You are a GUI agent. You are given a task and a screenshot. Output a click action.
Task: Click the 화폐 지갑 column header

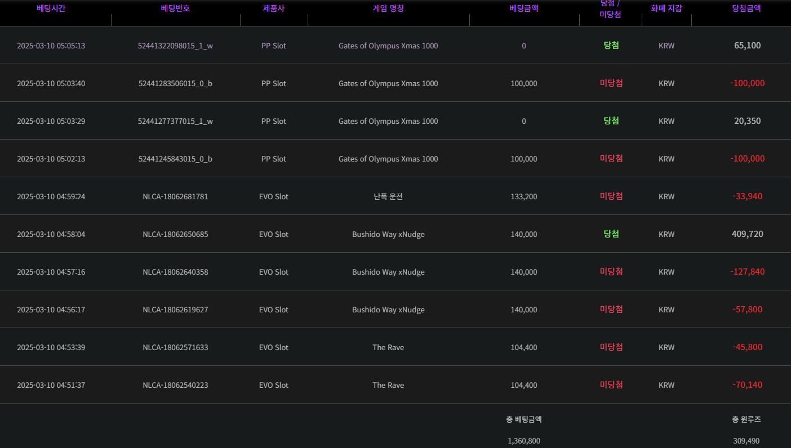pyautogui.click(x=666, y=8)
